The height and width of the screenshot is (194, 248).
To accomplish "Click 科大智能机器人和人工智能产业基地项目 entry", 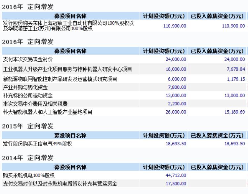I will [48, 112].
